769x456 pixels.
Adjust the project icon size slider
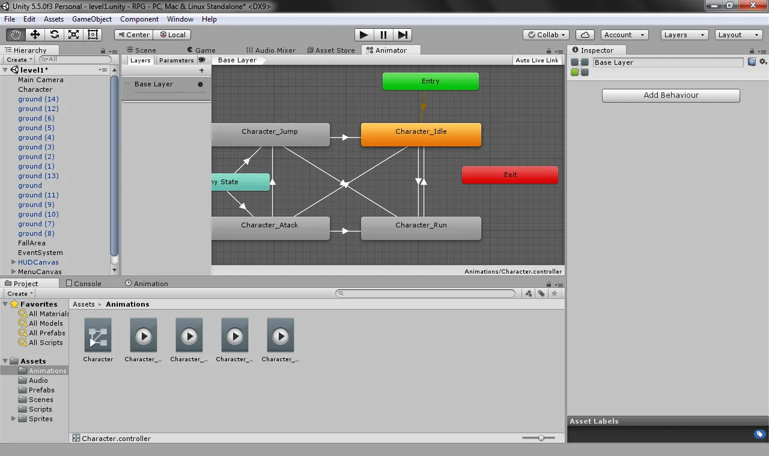point(541,438)
